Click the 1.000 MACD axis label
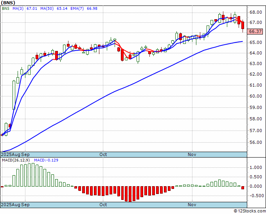The image size is (266, 214). (x=256, y=168)
